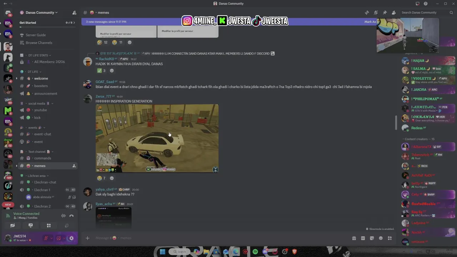The image size is (457, 257).
Task: Open Spotify from the Windows taskbar
Action: click(255, 252)
